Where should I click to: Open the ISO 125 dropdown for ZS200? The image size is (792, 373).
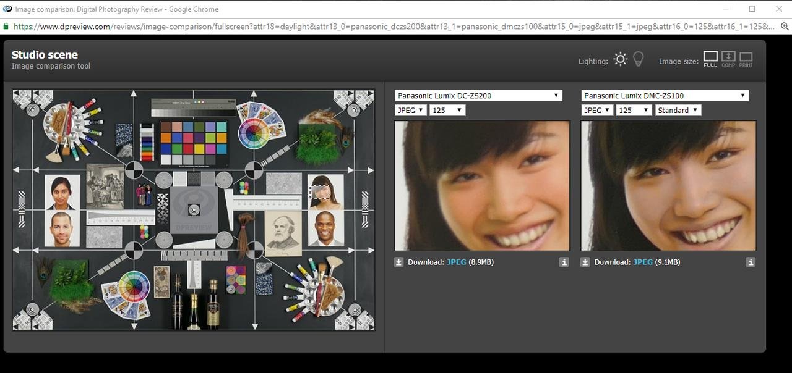click(x=447, y=110)
